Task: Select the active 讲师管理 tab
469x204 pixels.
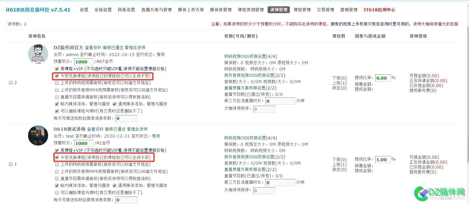Action: click(279, 10)
